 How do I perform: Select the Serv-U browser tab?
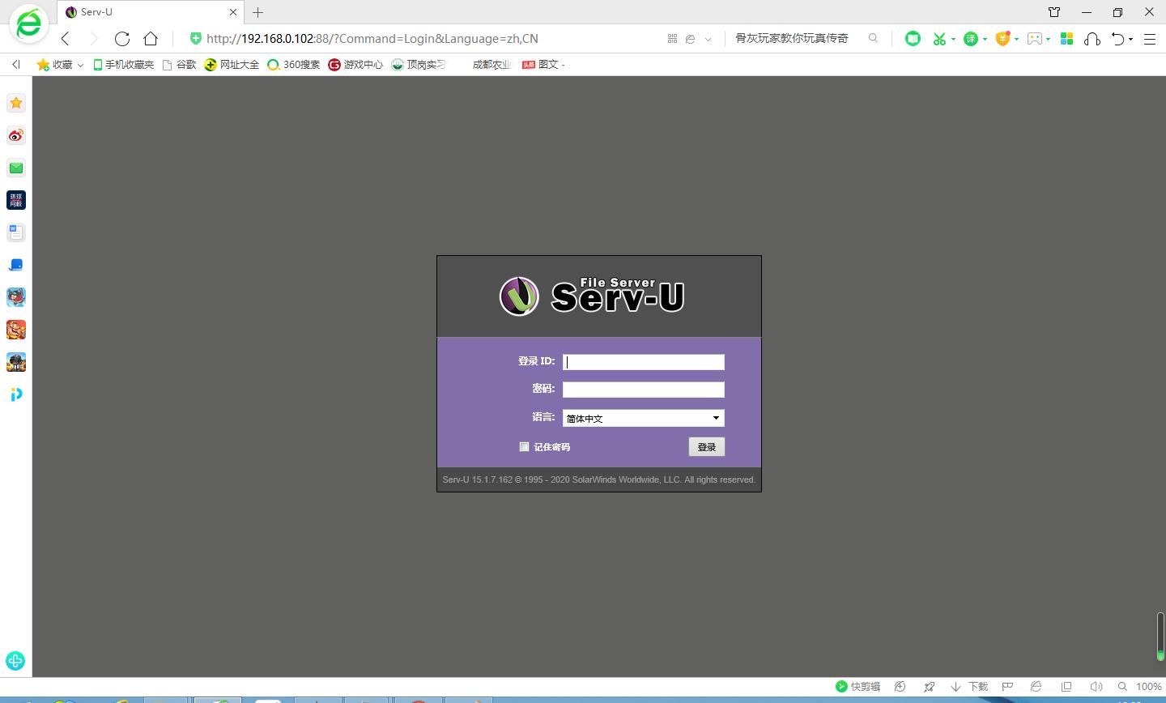(151, 12)
